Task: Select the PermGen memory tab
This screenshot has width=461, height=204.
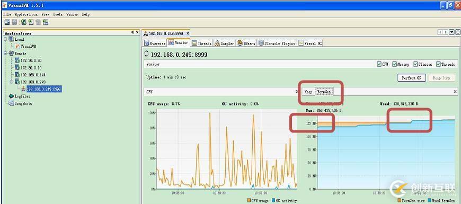Action: coord(324,92)
